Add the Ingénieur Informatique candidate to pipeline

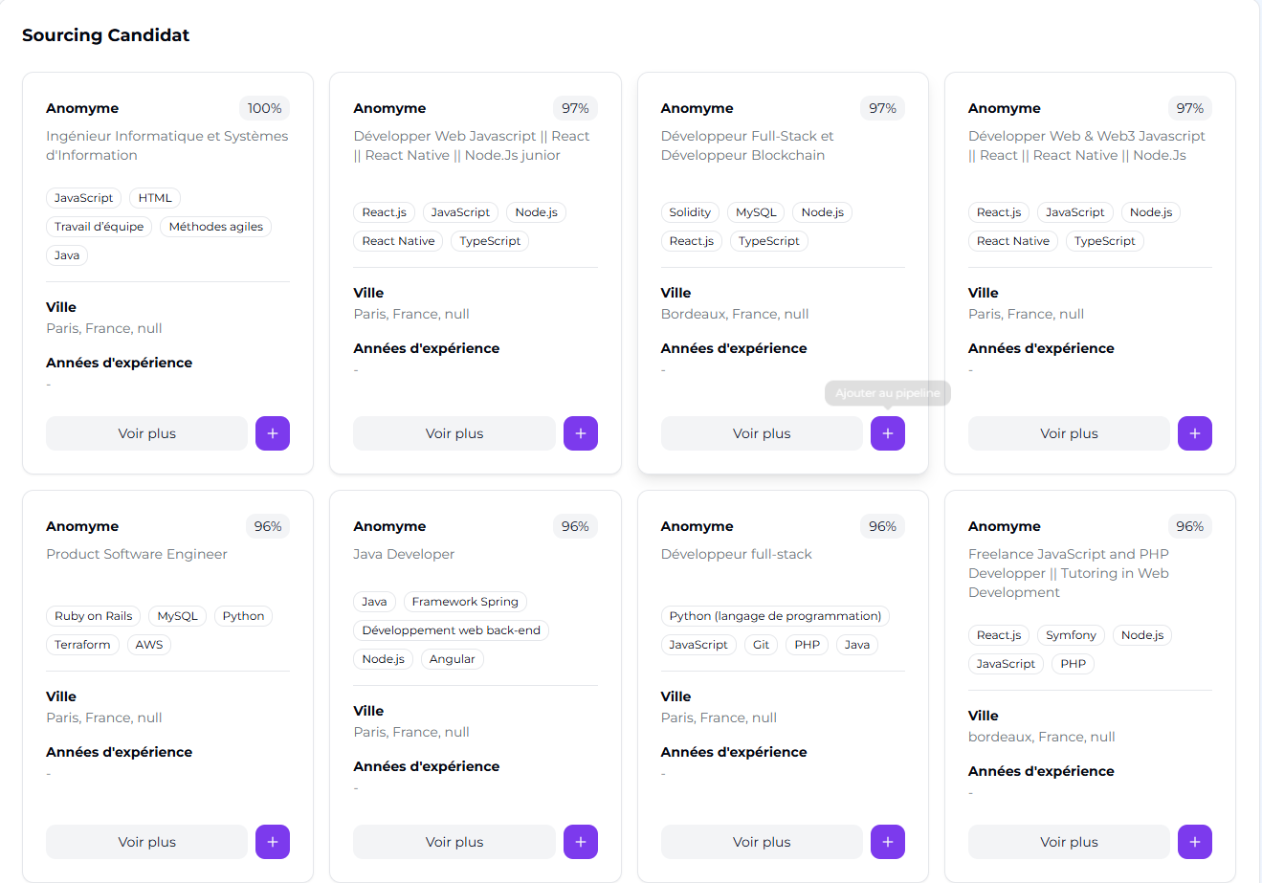(x=273, y=433)
